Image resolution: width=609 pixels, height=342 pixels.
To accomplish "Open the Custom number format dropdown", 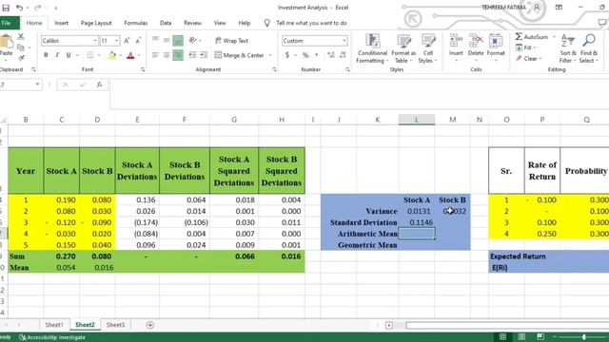I will [x=344, y=41].
